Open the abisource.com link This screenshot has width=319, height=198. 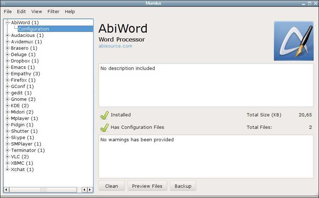[115, 46]
